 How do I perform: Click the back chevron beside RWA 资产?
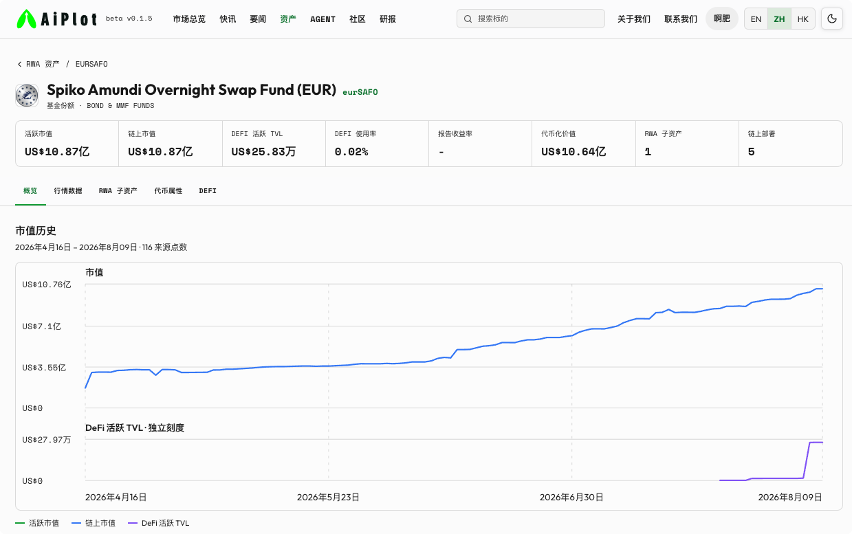click(x=19, y=64)
